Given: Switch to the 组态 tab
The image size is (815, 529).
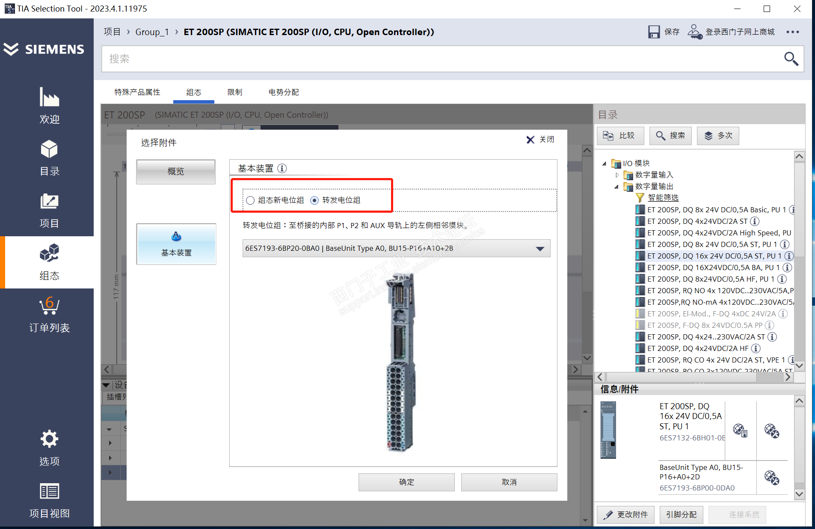Looking at the screenshot, I should [x=194, y=92].
